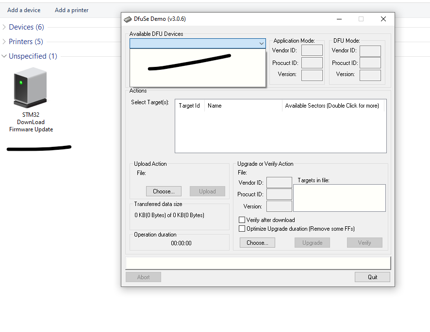Expand the Printers (5) group
This screenshot has width=430, height=332.
pyautogui.click(x=4, y=41)
